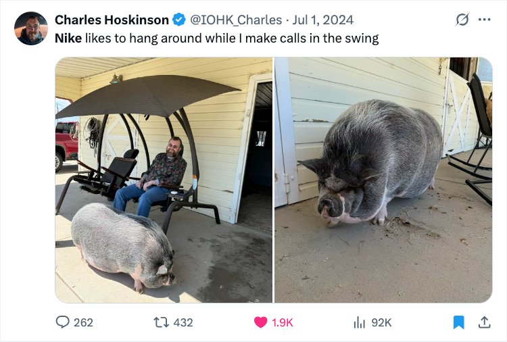Click the Grok slashed-circle icon
The height and width of the screenshot is (342, 507).
462,20
